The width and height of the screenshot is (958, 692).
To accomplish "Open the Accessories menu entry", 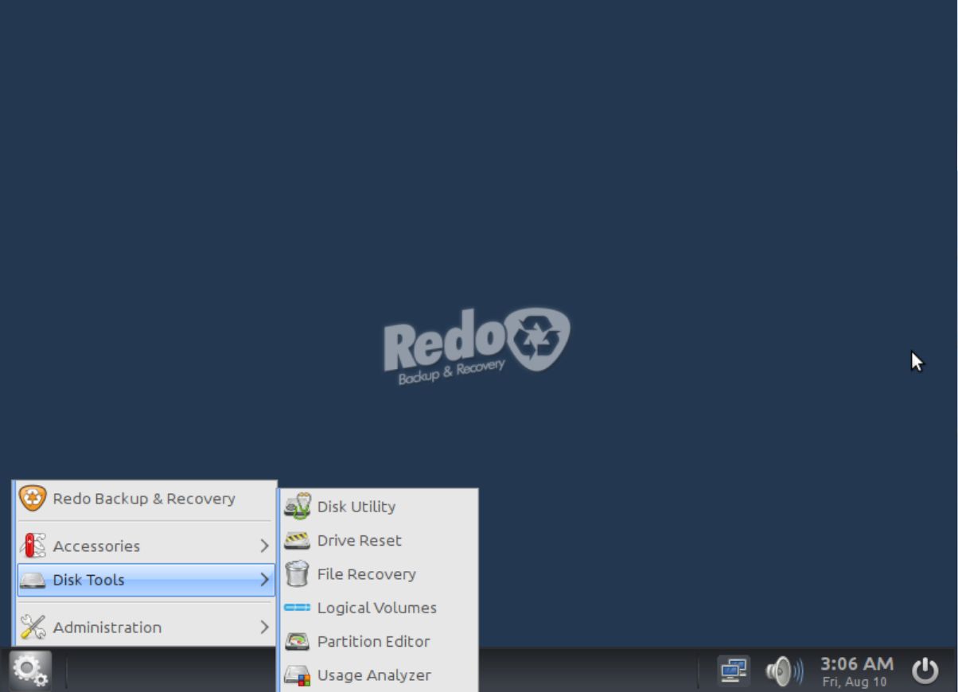I will (146, 546).
